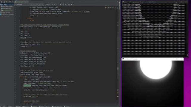This screenshot has width=191, height=107.
Task: Click the 'frames_ps = []' line
Action: [x=26, y=46]
